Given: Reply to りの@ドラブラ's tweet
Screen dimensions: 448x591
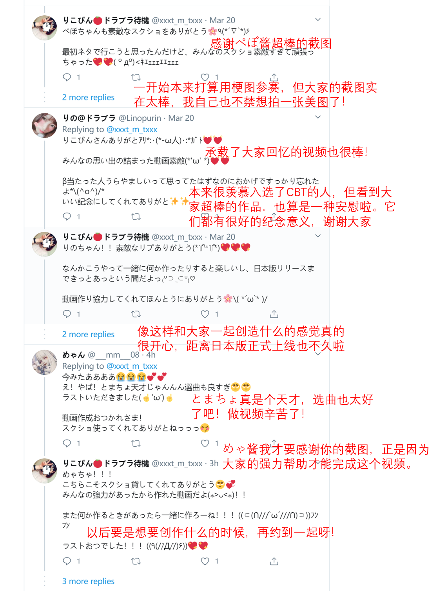Looking at the screenshot, I should [x=67, y=216].
